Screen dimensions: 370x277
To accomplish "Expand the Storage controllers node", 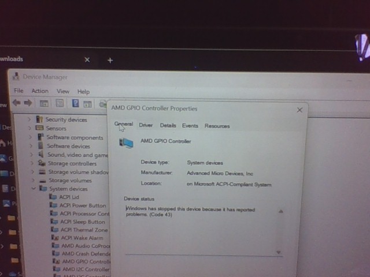I will pyautogui.click(x=32, y=163).
